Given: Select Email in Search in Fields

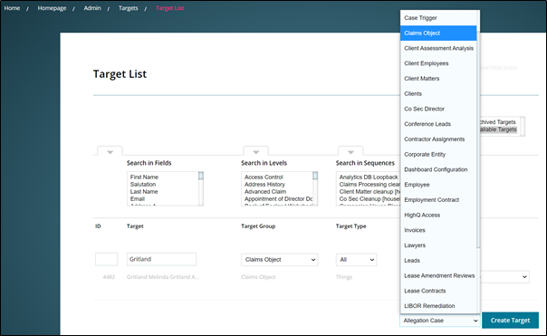Looking at the screenshot, I should [138, 199].
